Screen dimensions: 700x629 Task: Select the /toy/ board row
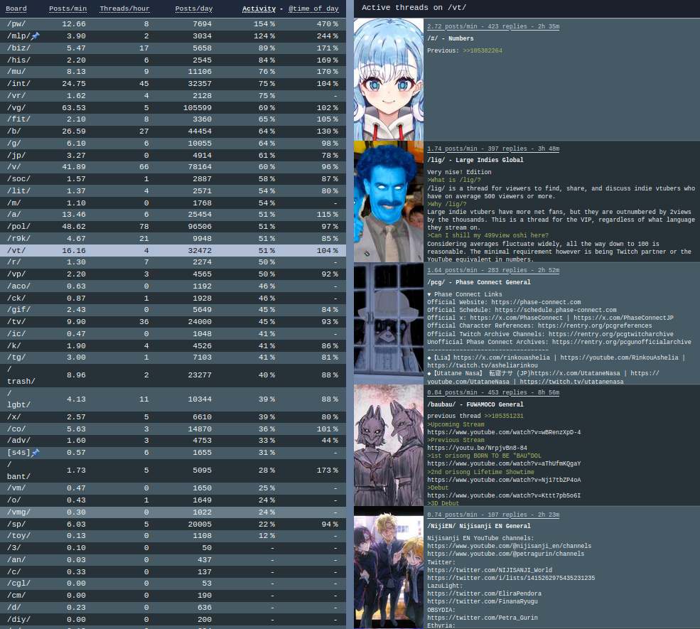[x=173, y=536]
